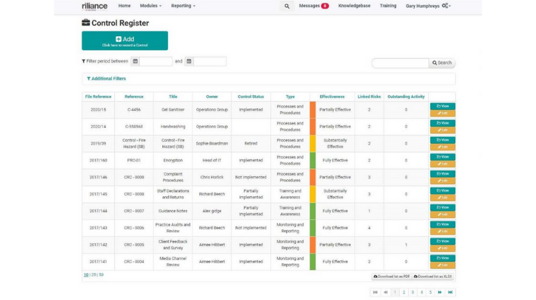View the Encryption control record

(x=443, y=157)
